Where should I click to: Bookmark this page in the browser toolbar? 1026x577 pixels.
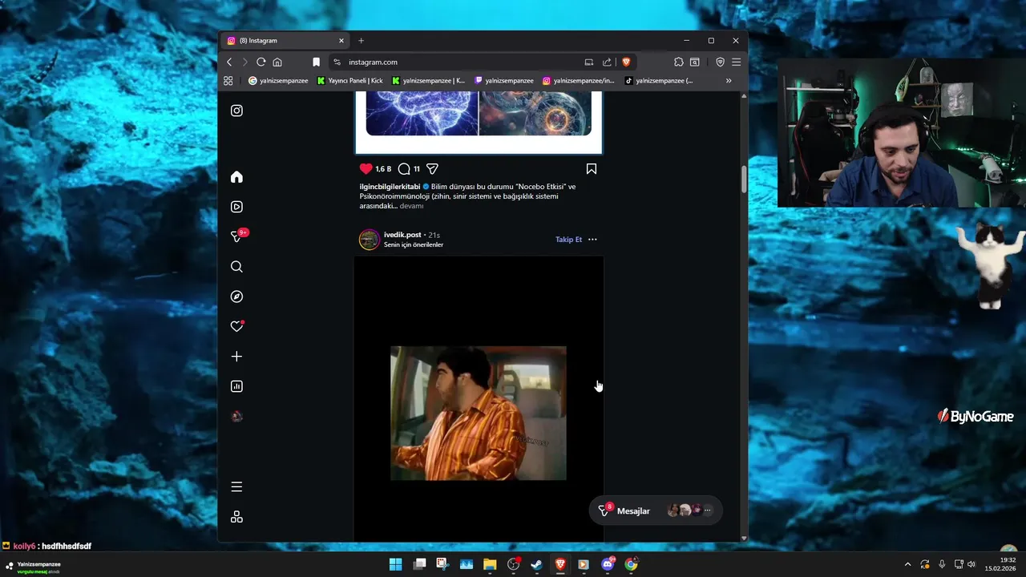pos(316,62)
